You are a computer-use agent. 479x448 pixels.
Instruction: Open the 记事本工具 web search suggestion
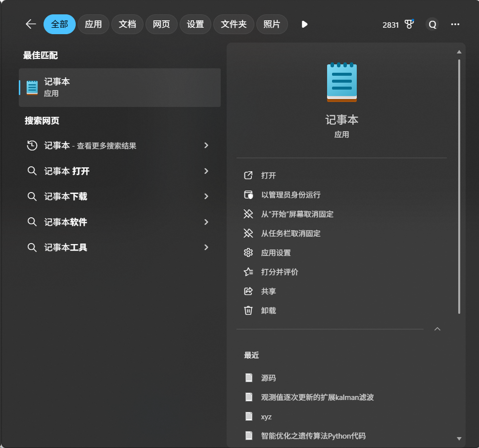point(120,247)
